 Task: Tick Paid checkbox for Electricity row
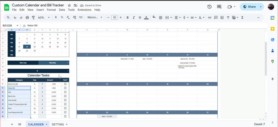pos(65,96)
